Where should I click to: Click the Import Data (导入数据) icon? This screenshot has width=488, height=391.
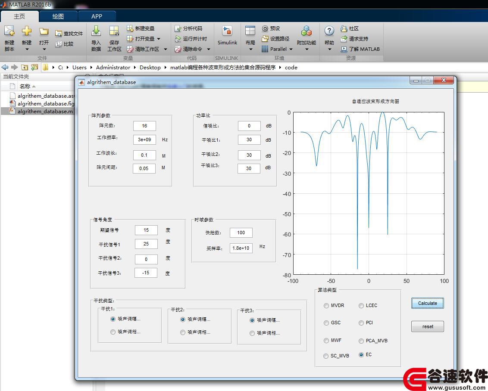coord(96,31)
